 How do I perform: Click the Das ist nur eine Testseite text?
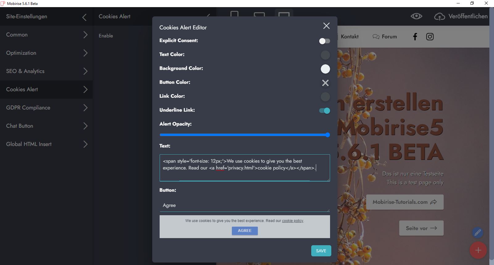[413, 174]
